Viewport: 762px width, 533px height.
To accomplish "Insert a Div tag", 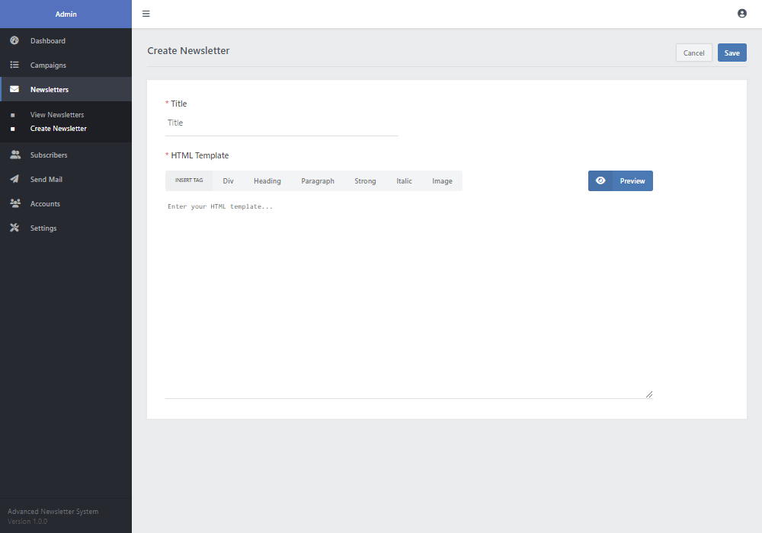I will 228,180.
